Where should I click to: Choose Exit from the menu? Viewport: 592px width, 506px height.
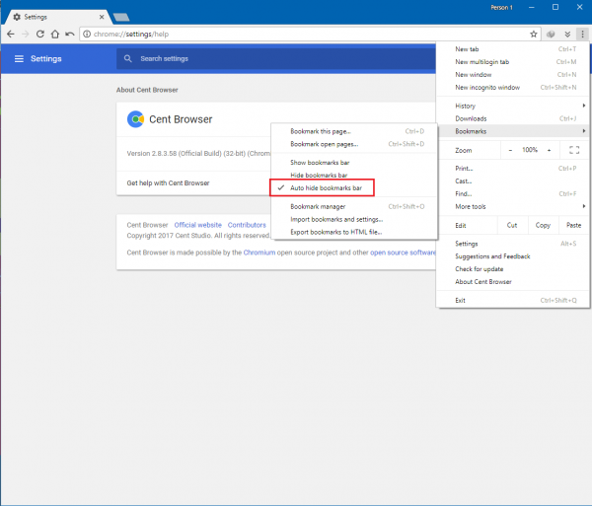(513, 301)
